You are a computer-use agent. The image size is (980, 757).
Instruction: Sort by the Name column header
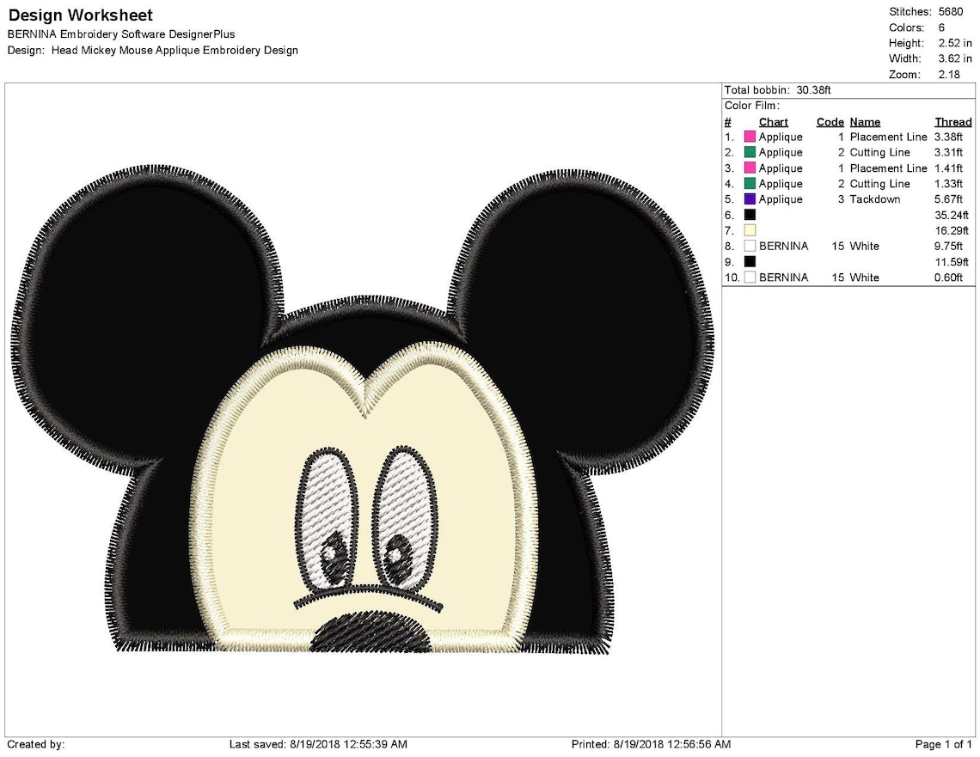click(x=865, y=121)
